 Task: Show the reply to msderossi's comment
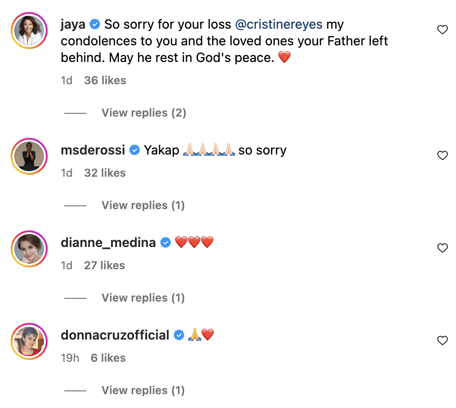143,205
